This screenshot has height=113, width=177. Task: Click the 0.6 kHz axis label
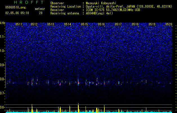pos(2,107)
